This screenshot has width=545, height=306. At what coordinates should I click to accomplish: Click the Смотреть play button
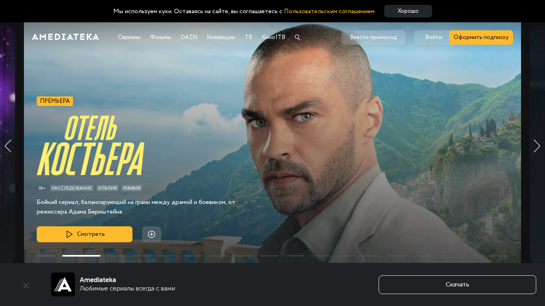[x=85, y=234]
